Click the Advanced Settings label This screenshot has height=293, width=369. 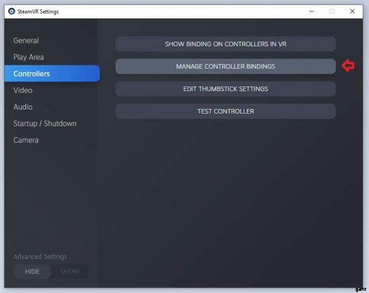[x=40, y=257]
